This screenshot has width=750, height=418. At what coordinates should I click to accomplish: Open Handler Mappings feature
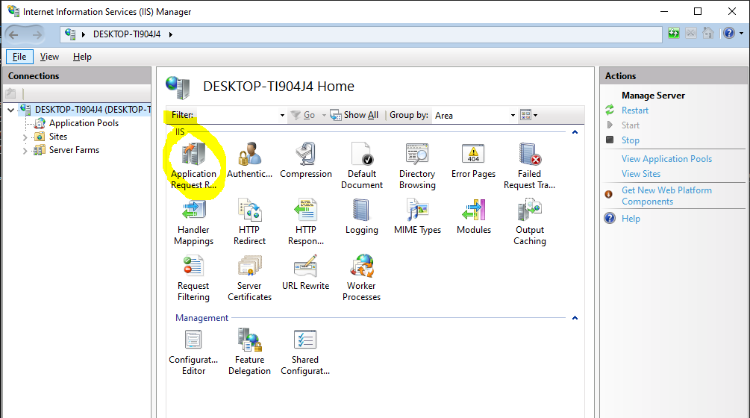193,222
